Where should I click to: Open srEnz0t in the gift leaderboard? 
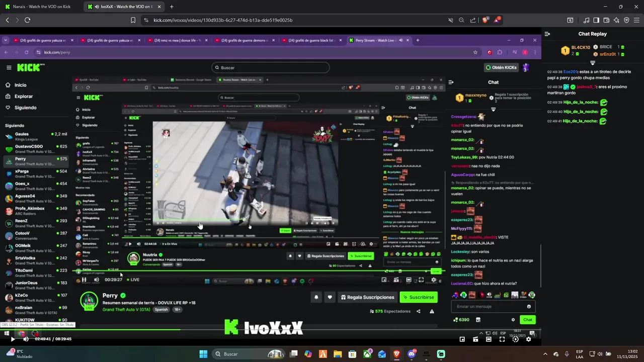click(x=608, y=54)
